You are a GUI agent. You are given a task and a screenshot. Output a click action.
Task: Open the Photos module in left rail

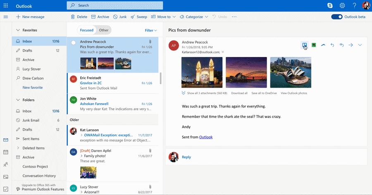click(6, 177)
